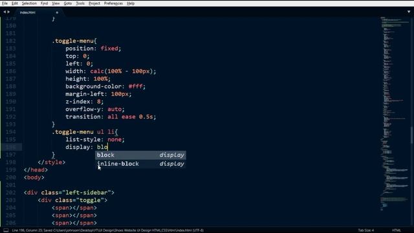Click the div class="left-sidebar" line
The width and height of the screenshot is (414, 233).
tap(69, 193)
